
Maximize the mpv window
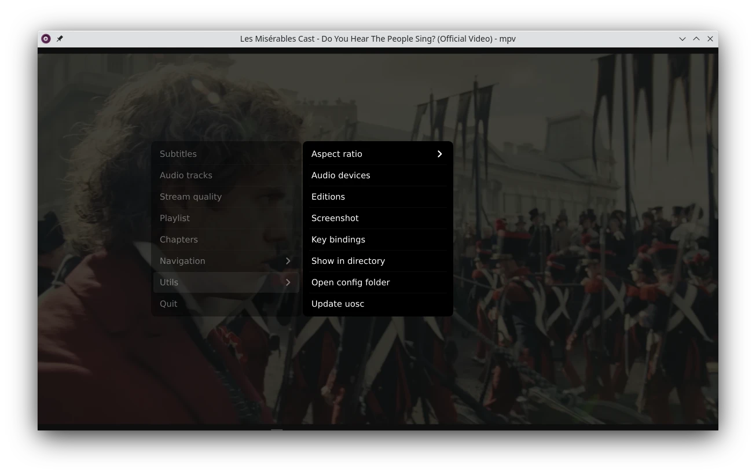(x=696, y=39)
